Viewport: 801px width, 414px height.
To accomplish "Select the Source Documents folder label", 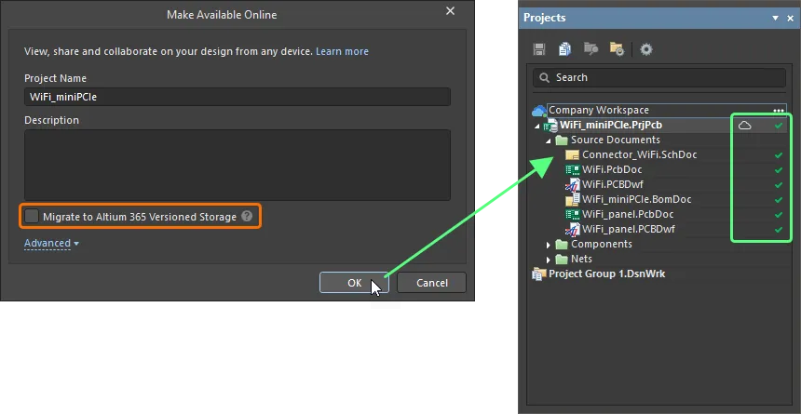I will [615, 140].
